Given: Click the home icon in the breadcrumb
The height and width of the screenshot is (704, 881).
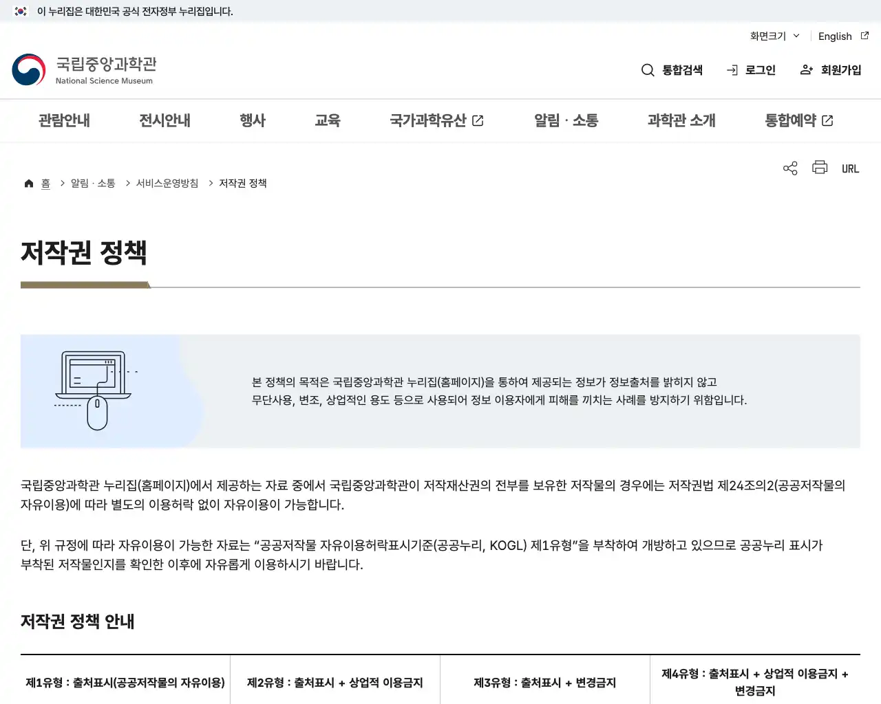Looking at the screenshot, I should tap(28, 182).
